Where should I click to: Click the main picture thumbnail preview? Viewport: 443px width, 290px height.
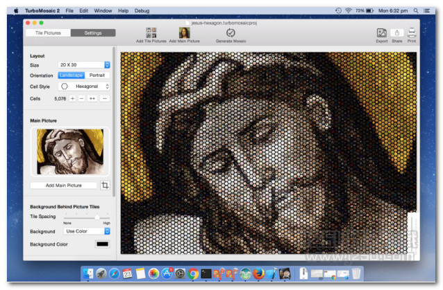pyautogui.click(x=70, y=152)
